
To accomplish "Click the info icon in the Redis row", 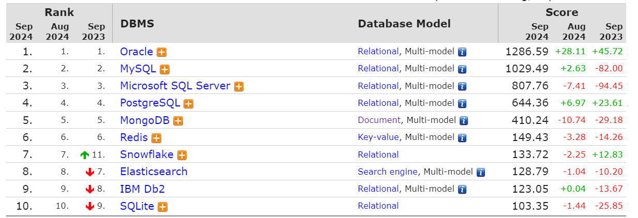I will [x=462, y=138].
